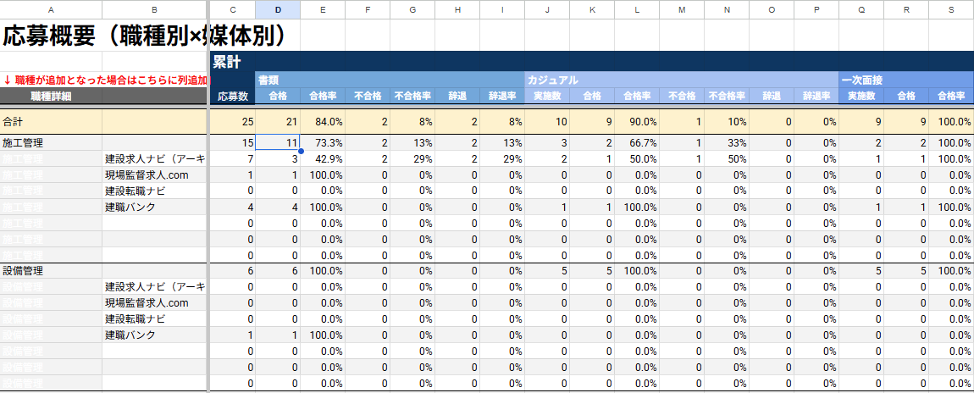Click the 不合格率 subheader under 書類
Viewport: 974px width, 393px height.
coord(412,96)
